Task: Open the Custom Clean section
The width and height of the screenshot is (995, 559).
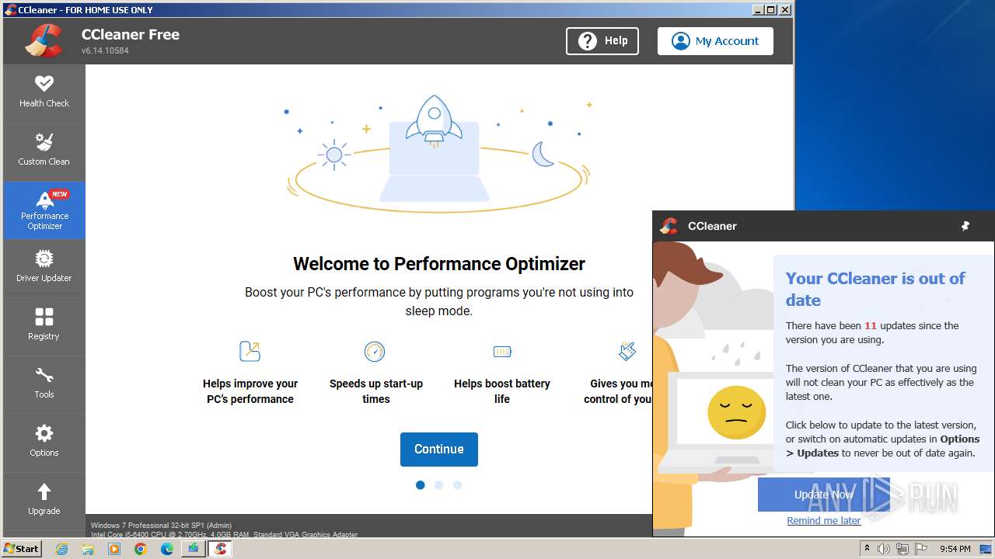Action: [44, 151]
